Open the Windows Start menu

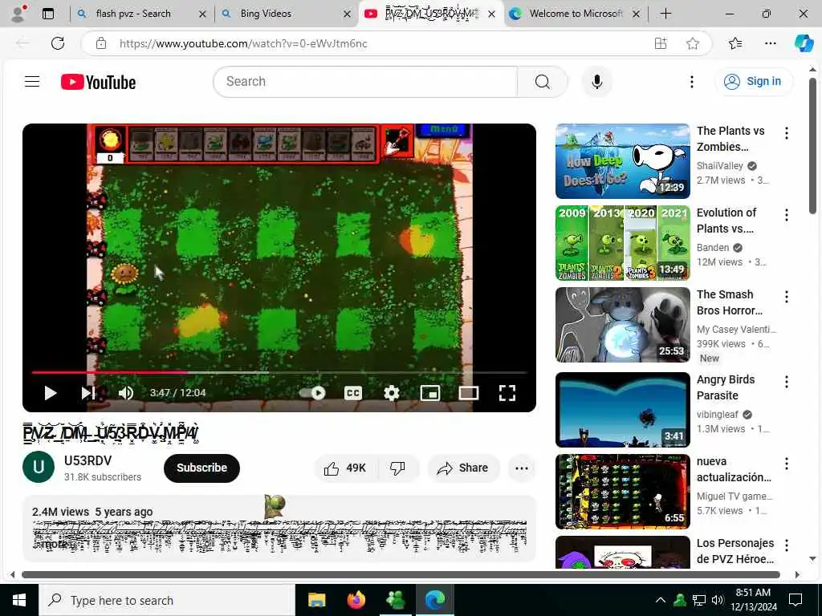point(19,600)
